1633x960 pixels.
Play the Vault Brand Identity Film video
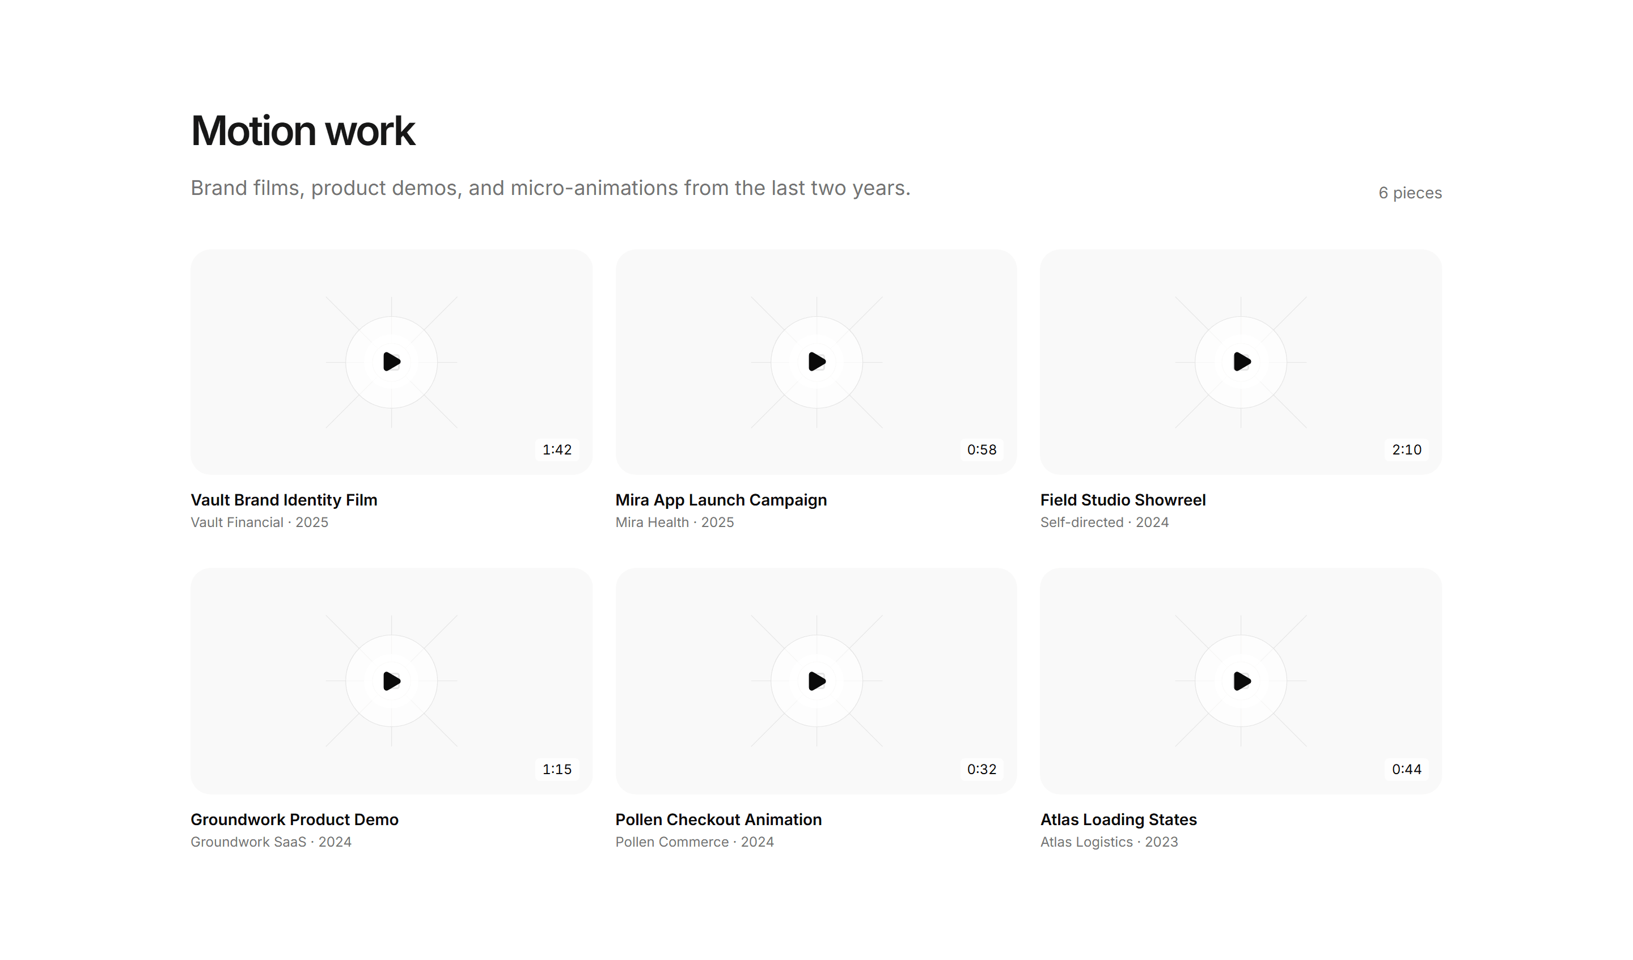coord(391,362)
